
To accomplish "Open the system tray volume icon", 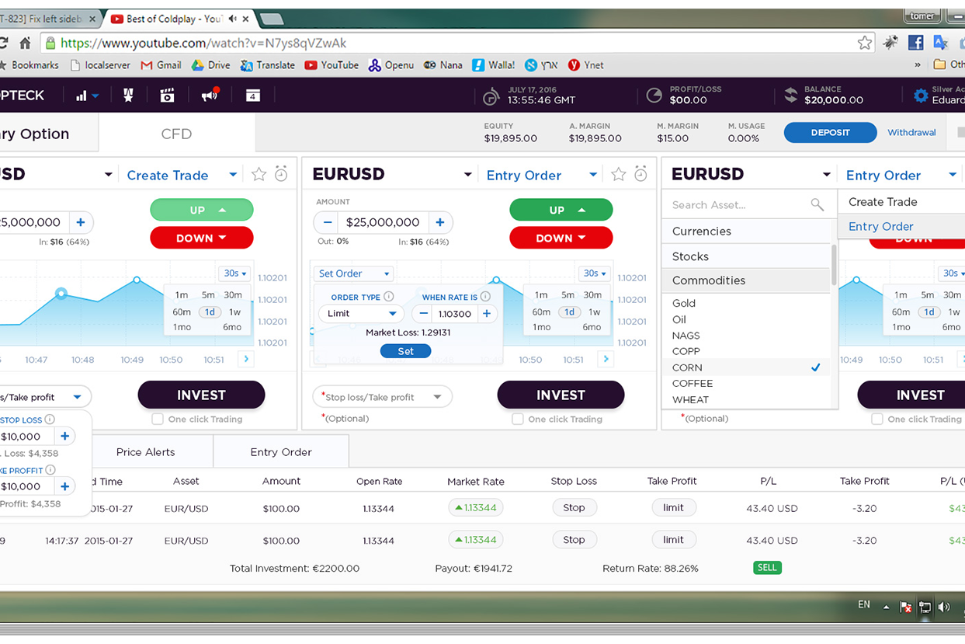I will [944, 607].
